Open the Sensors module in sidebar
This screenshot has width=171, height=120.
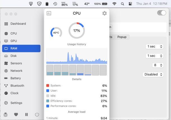click(x=16, y=63)
